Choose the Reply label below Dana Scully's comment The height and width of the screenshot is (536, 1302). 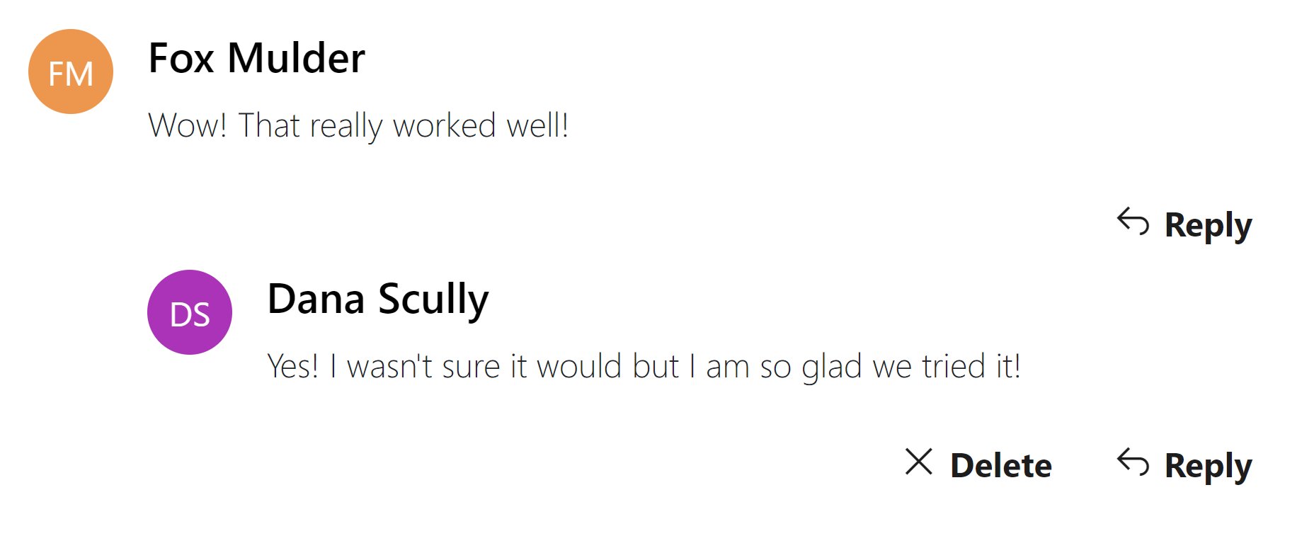click(x=1209, y=467)
